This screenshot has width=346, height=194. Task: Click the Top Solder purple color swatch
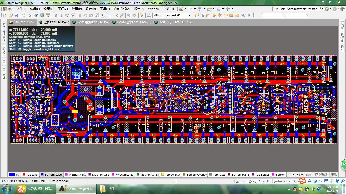pos(253,174)
